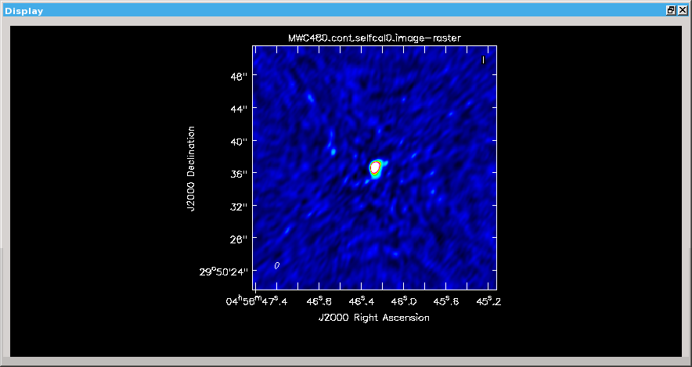Image resolution: width=692 pixels, height=367 pixels.
Task: Click the J2000 Declination axis label
Action: tap(190, 167)
